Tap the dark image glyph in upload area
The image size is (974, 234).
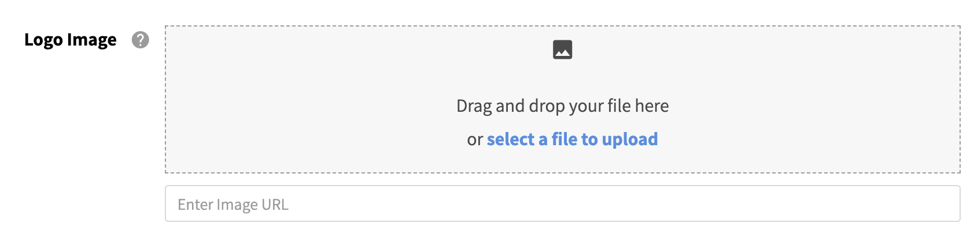click(x=562, y=50)
